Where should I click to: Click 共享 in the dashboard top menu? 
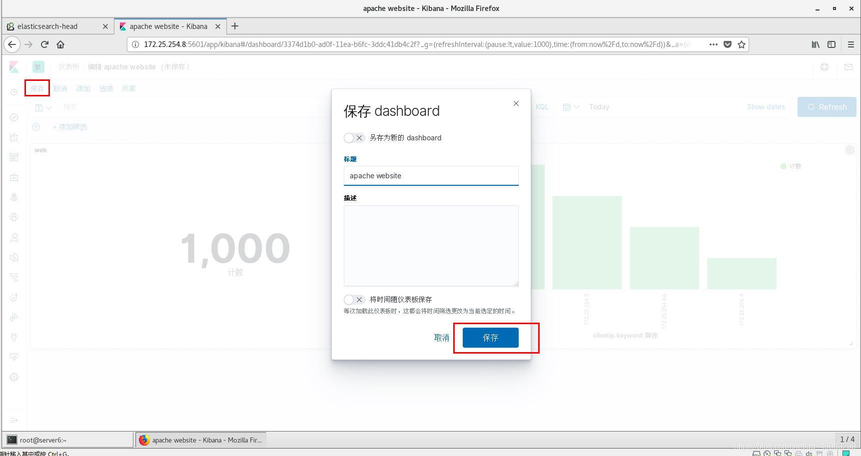(128, 88)
